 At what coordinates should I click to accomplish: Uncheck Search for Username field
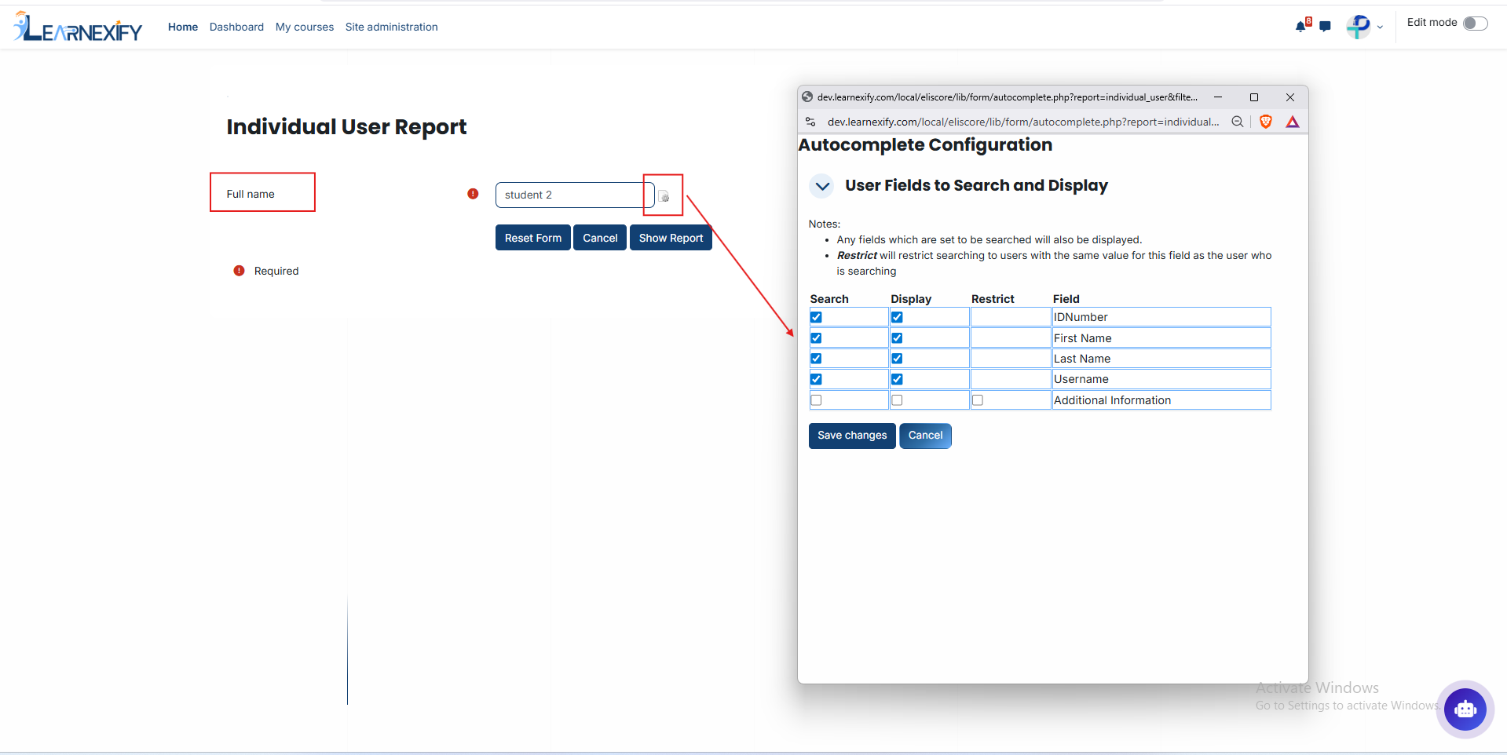point(816,379)
